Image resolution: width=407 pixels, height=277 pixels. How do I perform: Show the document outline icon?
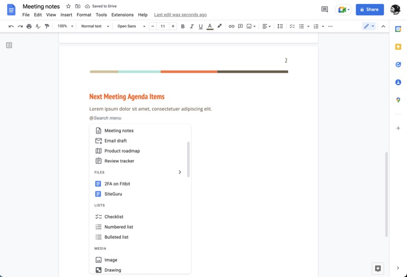point(9,45)
